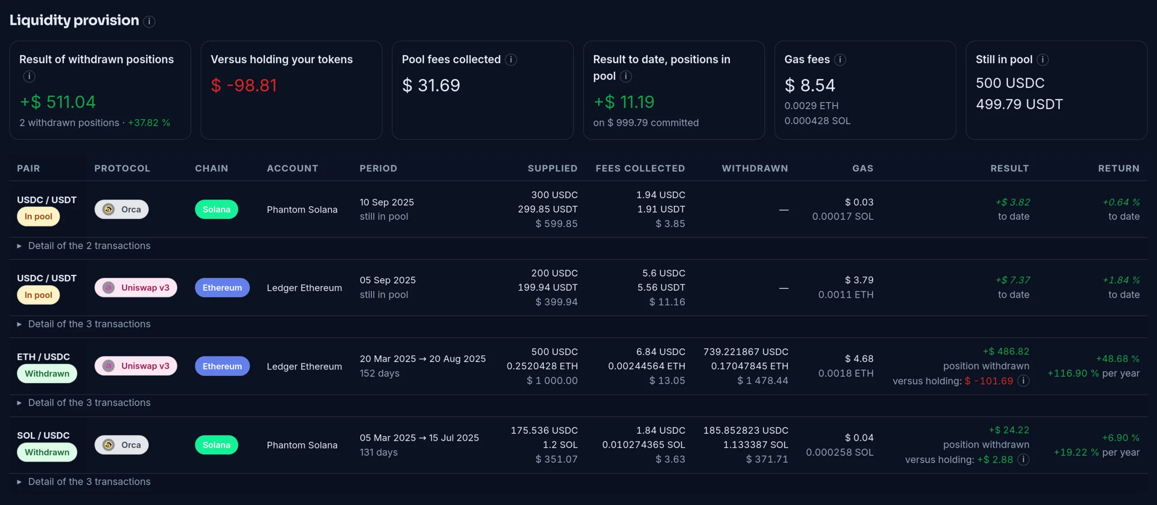The height and width of the screenshot is (505, 1157).
Task: Click the $ 31.69 pool fees value
Action: [431, 85]
